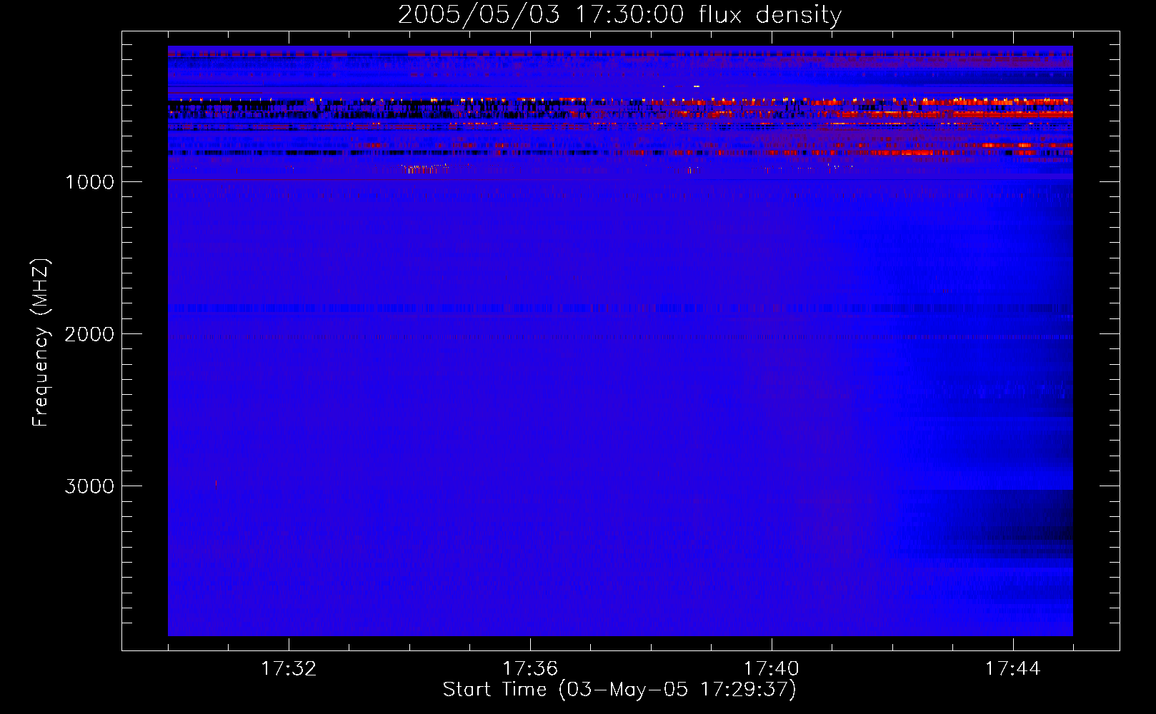The image size is (1156, 714).
Task: Click the 17:36 time tick label
Action: (530, 669)
